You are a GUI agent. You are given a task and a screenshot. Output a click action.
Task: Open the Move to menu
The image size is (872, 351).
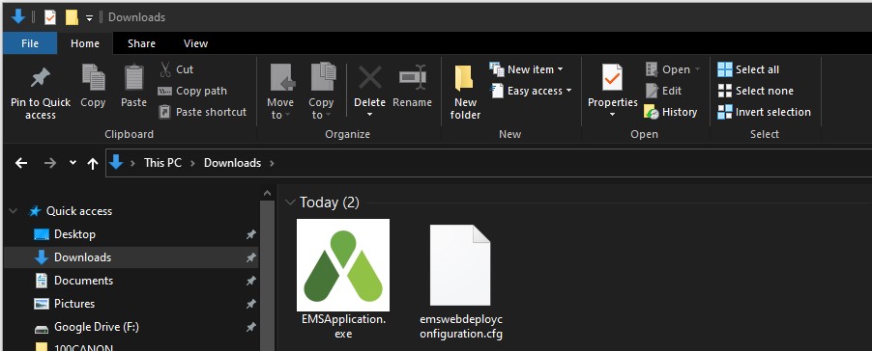tap(280, 92)
